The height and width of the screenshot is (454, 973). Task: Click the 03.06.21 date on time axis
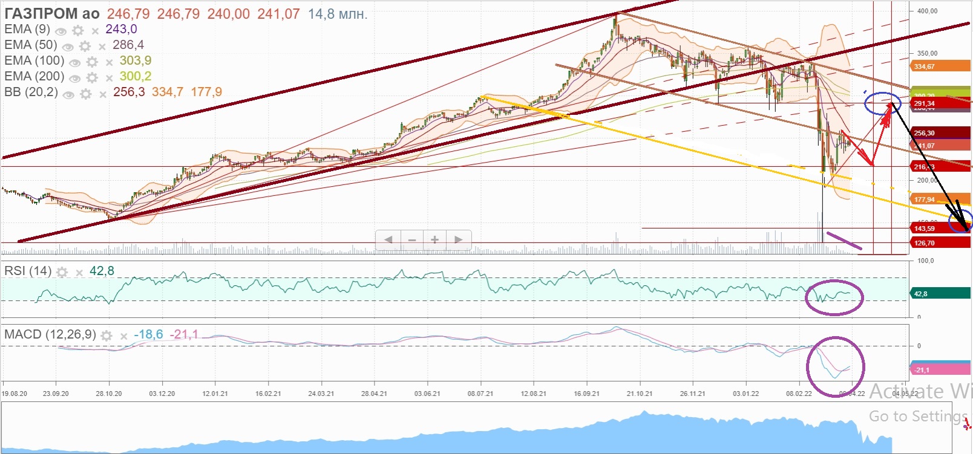(x=427, y=394)
